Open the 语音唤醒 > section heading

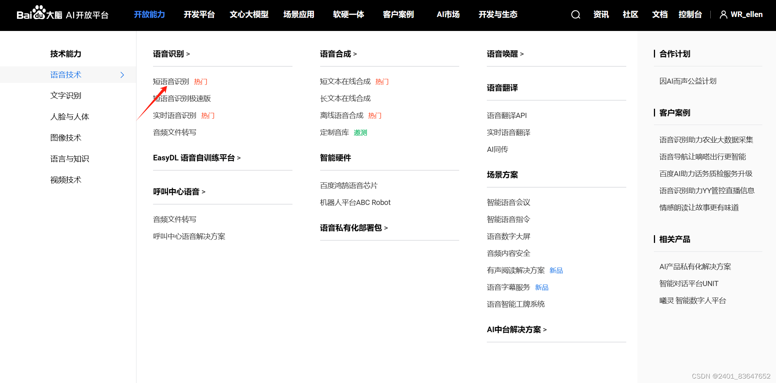[x=505, y=54]
